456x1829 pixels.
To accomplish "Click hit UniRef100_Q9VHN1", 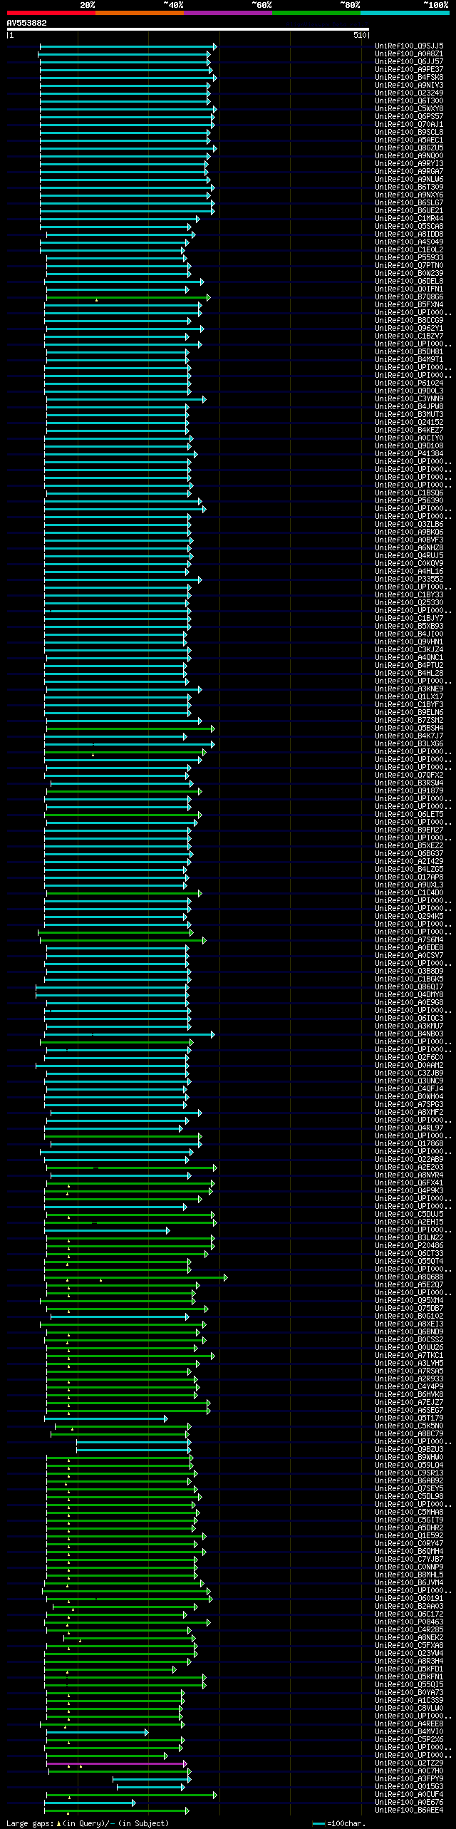I will click(409, 642).
